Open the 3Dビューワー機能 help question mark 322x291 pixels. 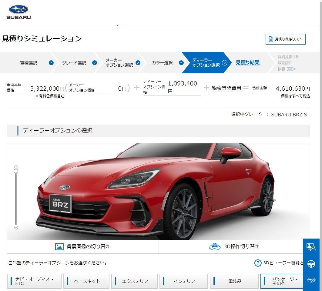(258, 263)
